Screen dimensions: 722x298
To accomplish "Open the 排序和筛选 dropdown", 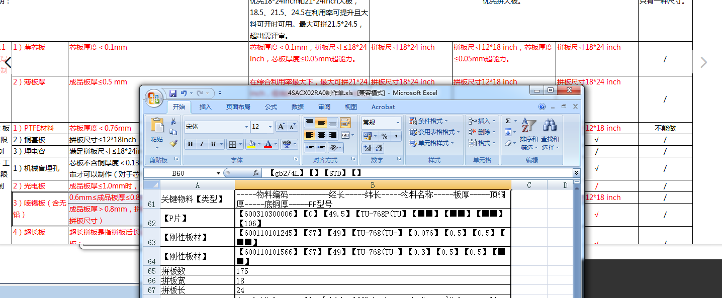I will [x=529, y=135].
